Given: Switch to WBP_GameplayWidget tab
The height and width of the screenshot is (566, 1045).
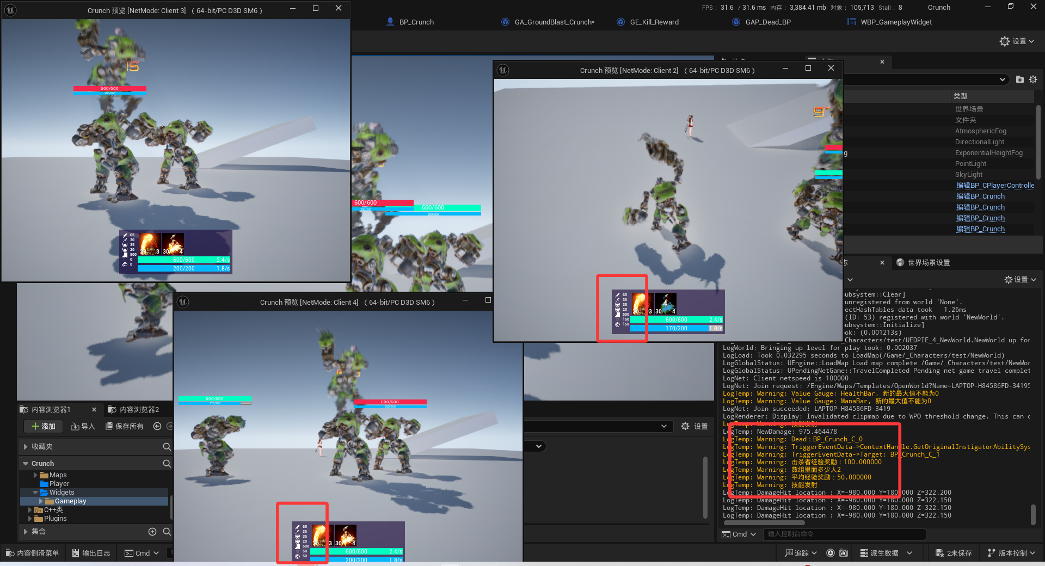Looking at the screenshot, I should pyautogui.click(x=889, y=22).
